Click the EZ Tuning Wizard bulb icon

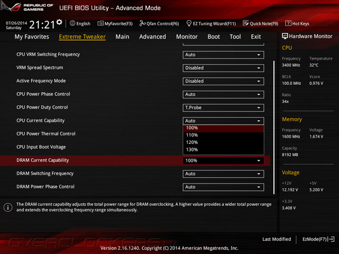click(189, 23)
